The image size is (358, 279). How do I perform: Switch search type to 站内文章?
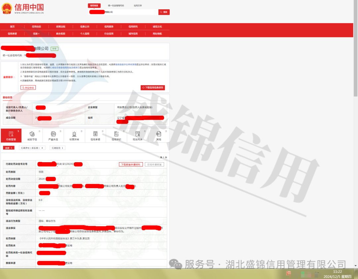click(138, 6)
